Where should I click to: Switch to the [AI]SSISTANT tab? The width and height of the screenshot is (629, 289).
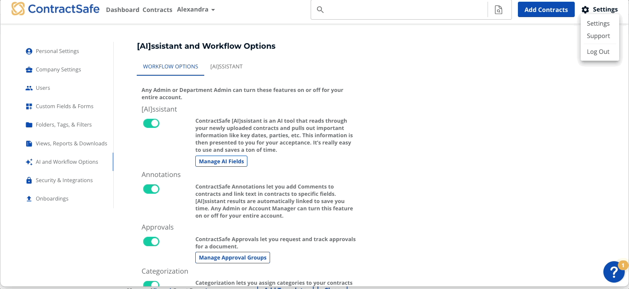click(x=226, y=66)
